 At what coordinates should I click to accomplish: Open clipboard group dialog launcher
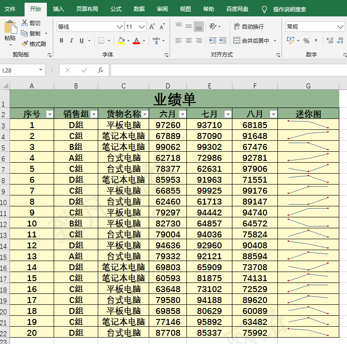point(50,55)
